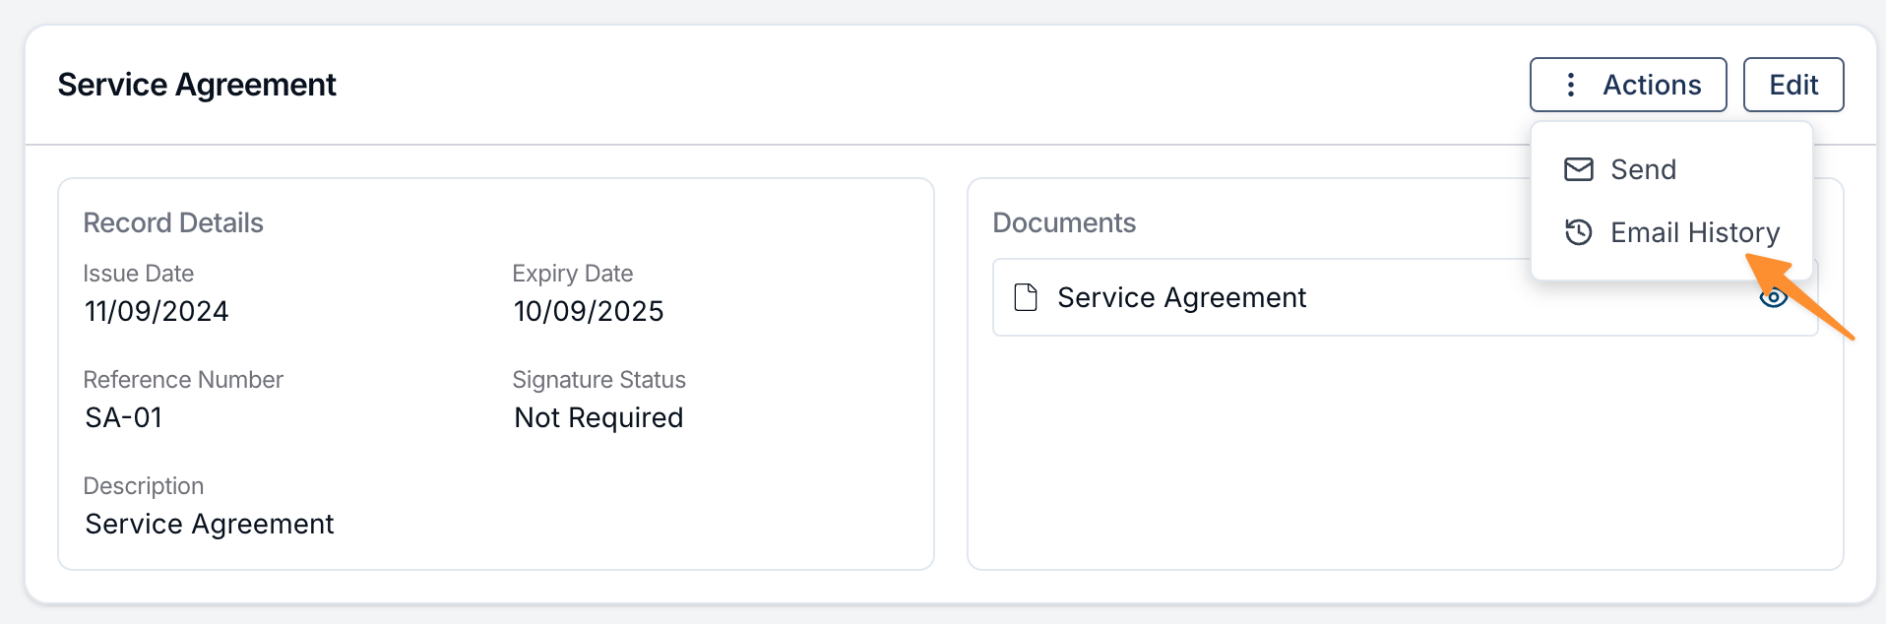
Task: Click the Service Agreement description text
Action: [x=210, y=524]
